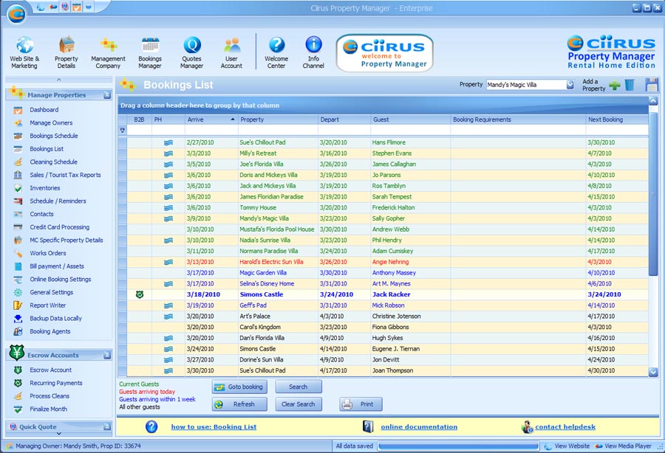Open the 'how to use: Booking List' link

click(214, 426)
